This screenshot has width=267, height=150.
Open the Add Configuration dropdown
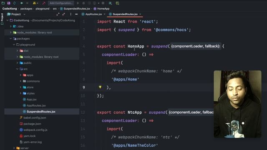click(x=61, y=3)
